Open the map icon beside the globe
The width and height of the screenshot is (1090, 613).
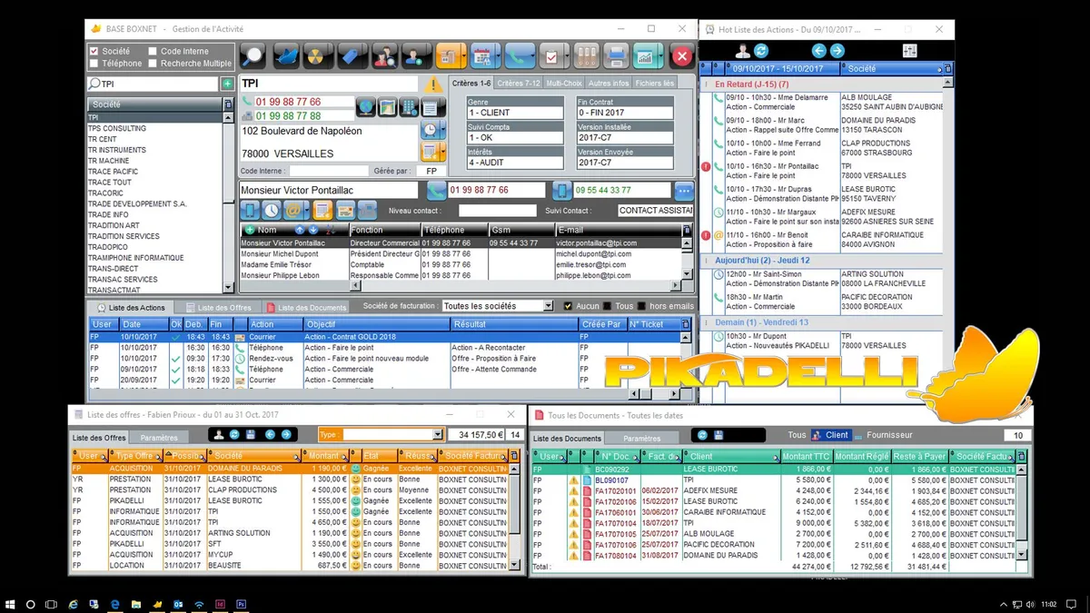coord(387,107)
